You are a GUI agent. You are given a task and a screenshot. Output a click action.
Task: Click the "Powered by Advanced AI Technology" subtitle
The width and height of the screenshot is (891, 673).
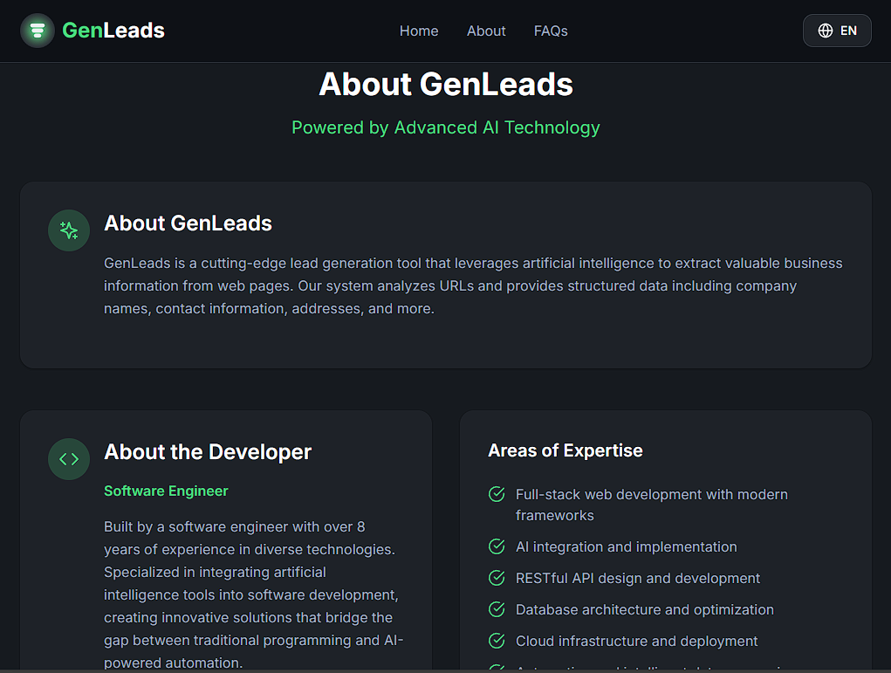[446, 127]
